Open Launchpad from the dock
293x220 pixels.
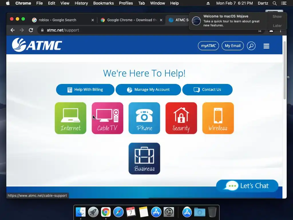[93, 212]
